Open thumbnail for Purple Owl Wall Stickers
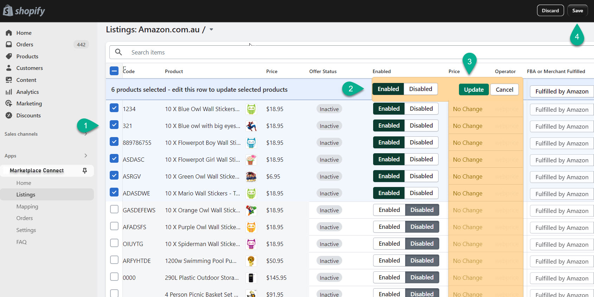The height and width of the screenshot is (297, 594). point(251,227)
